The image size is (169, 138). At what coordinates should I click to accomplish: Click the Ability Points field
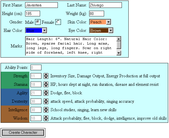tap(36, 67)
